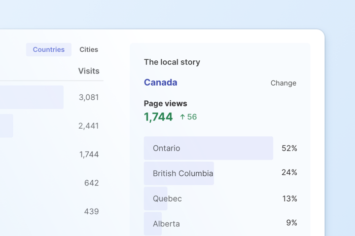
Task: Select the 9% Alberta percentage
Action: point(292,223)
